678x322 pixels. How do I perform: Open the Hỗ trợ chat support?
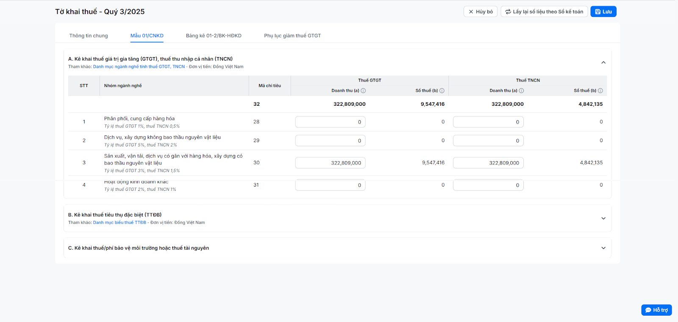click(656, 310)
